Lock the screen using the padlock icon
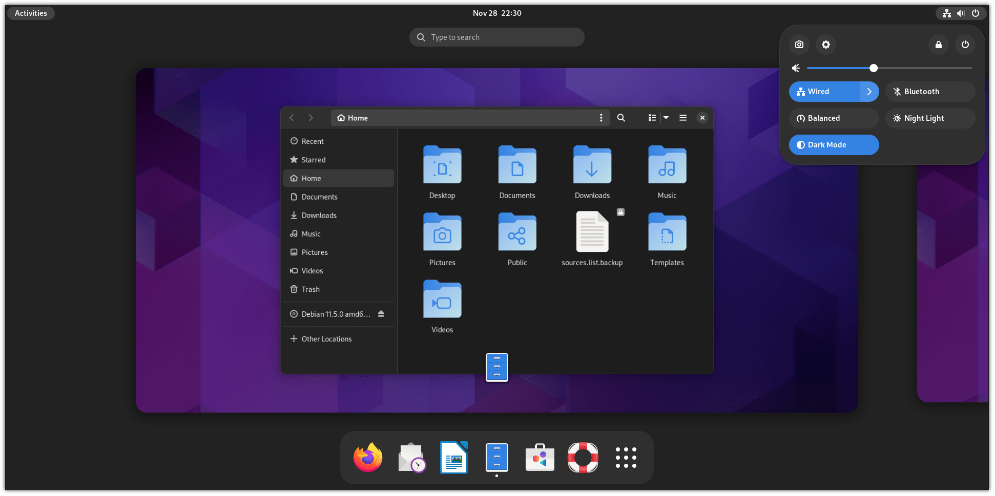Screen dimensions: 995x496 pos(938,45)
